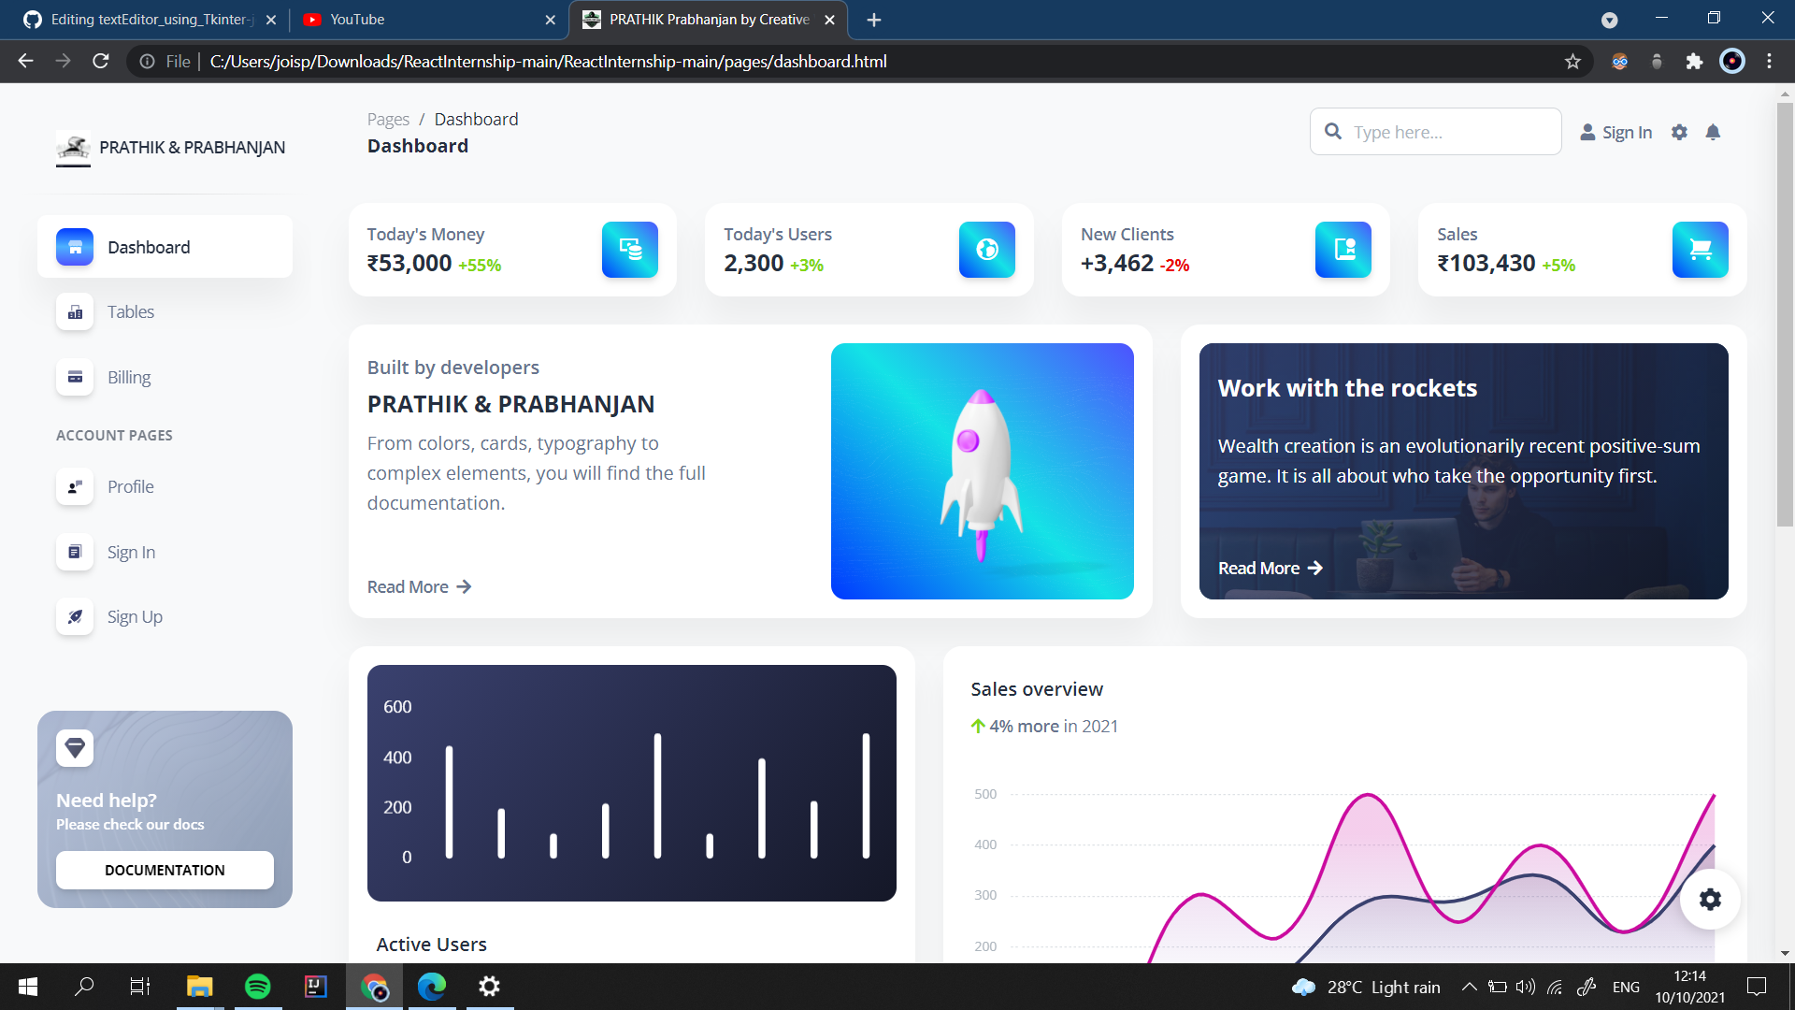Click the Type here search field
The width and height of the screenshot is (1795, 1010).
(x=1436, y=132)
